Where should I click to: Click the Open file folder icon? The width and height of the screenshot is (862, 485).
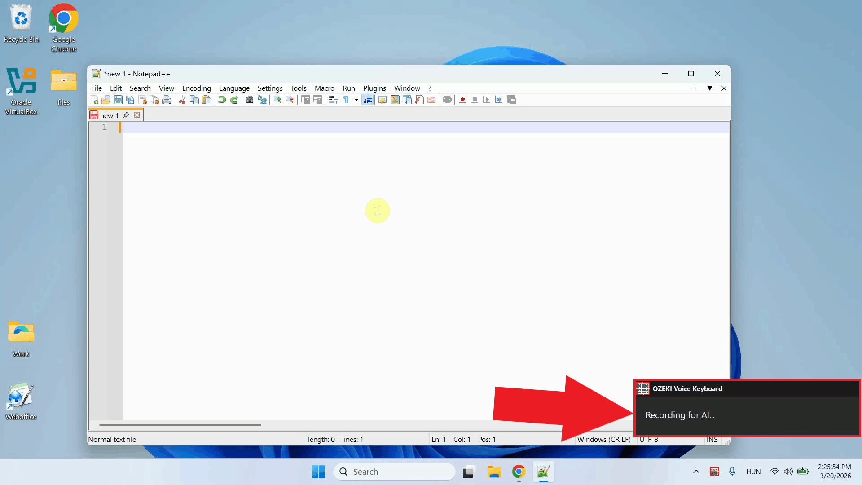point(106,100)
